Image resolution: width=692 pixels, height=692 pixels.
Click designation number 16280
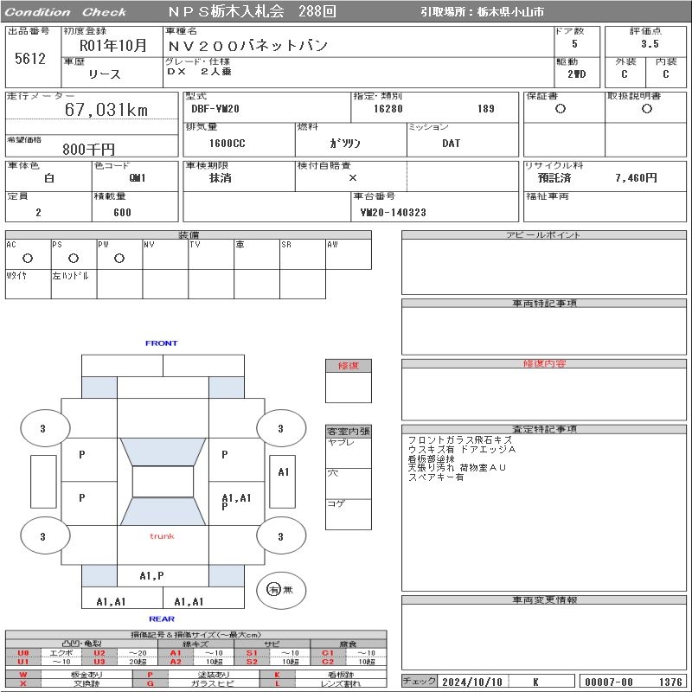(388, 109)
